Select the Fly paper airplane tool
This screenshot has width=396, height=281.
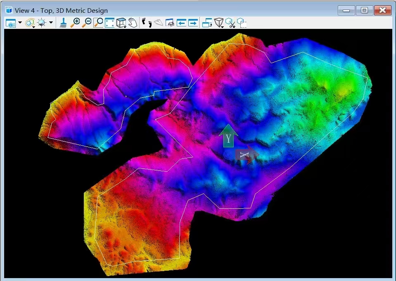(159, 23)
